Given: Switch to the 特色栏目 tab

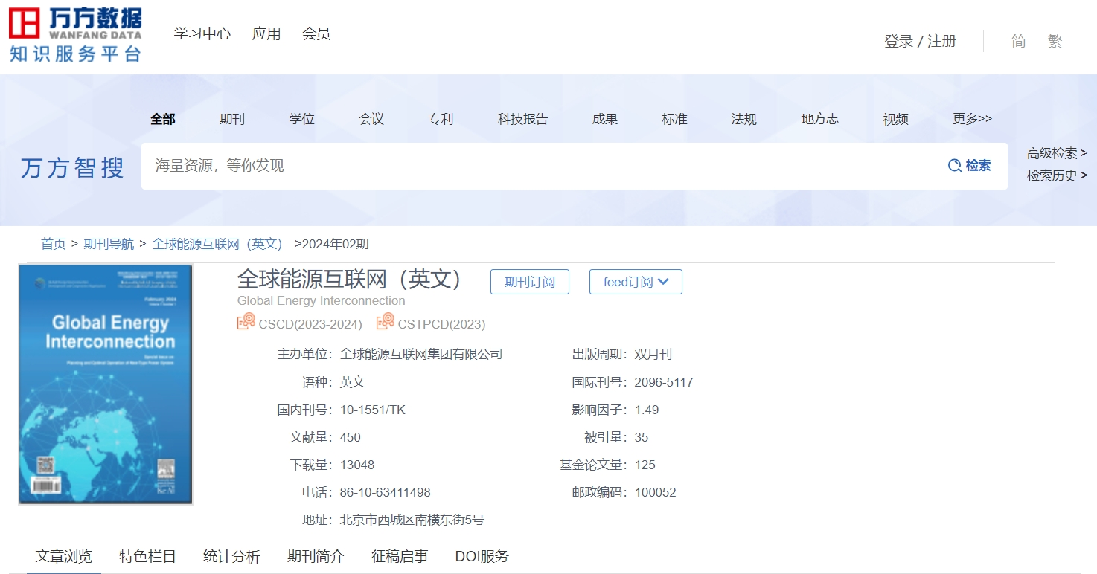Looking at the screenshot, I should click(148, 556).
